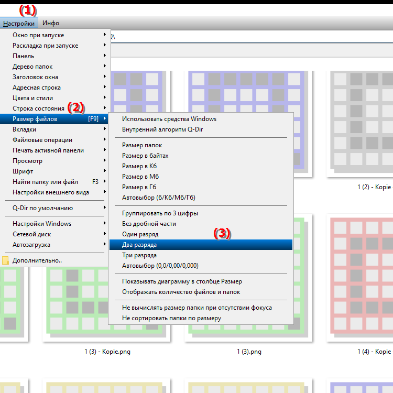393x393 pixels.
Task: Expand Раскладка при запуске submenu
Action: (x=54, y=46)
